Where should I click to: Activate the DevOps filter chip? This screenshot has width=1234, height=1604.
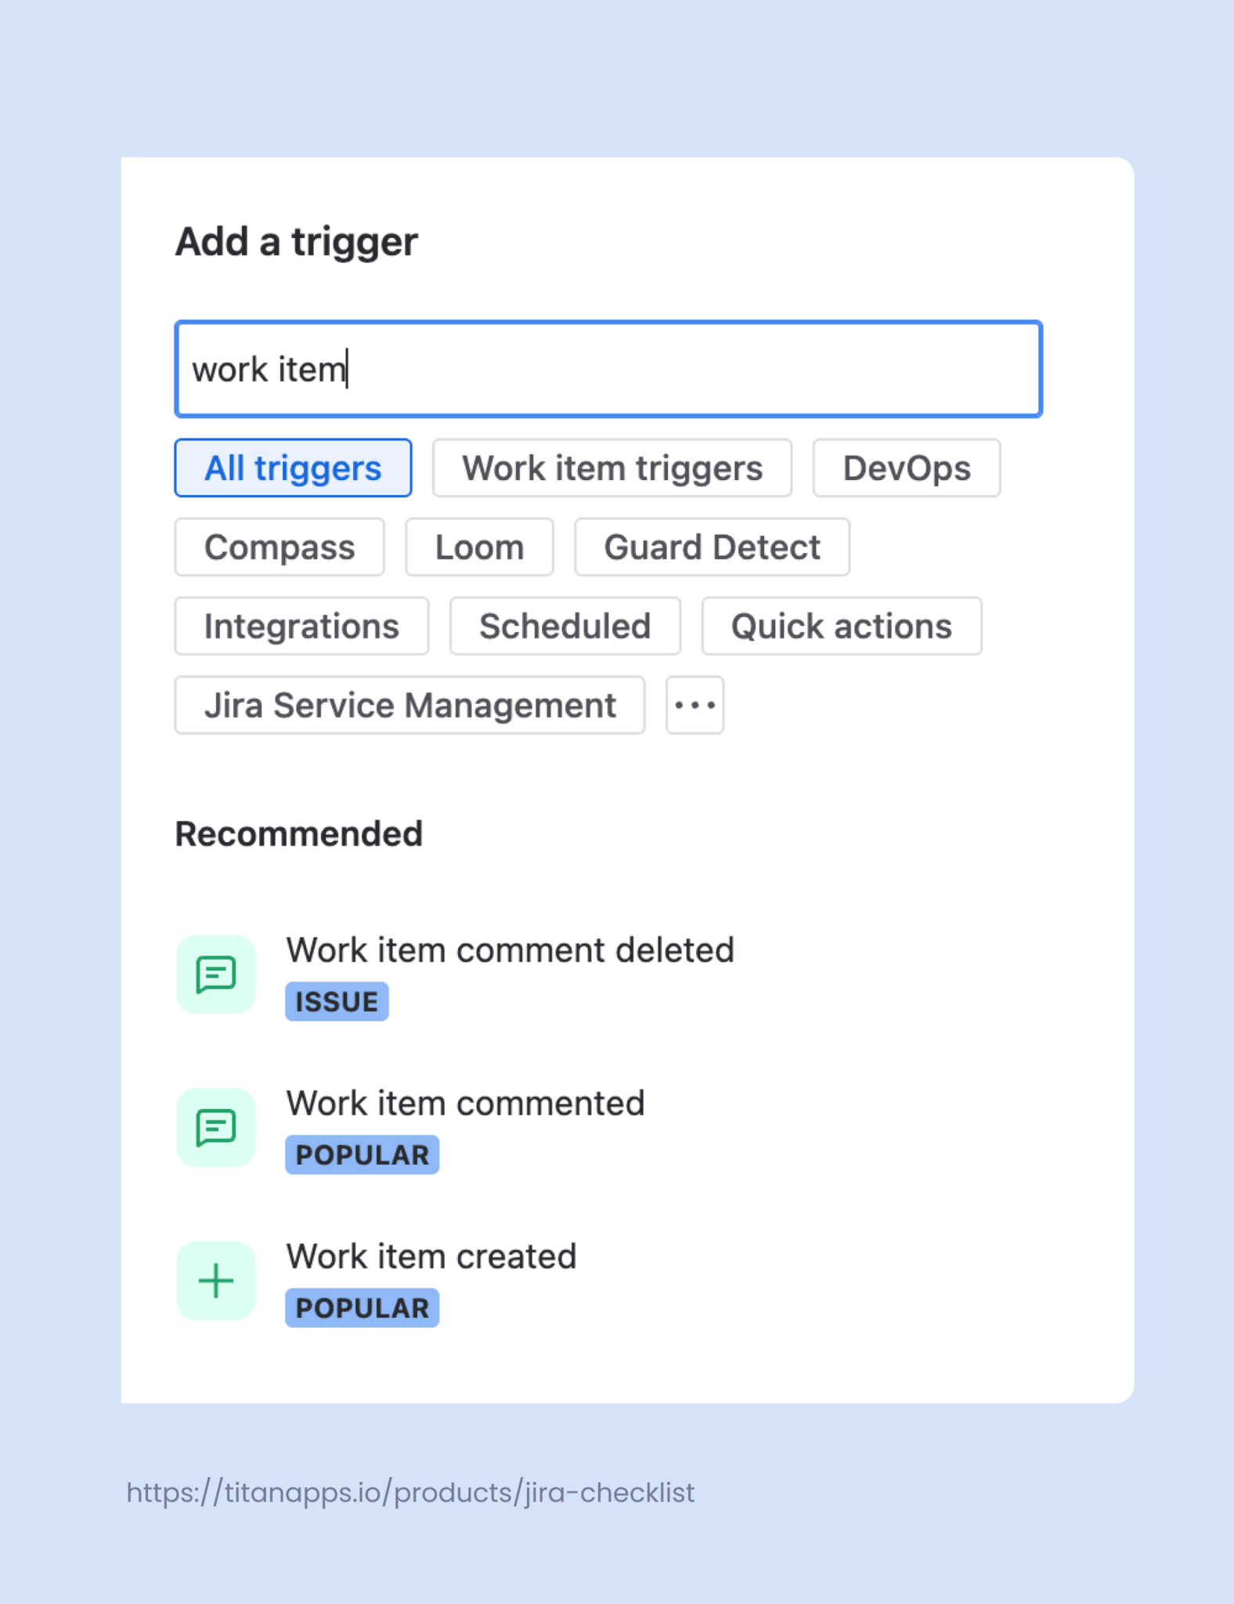[906, 468]
